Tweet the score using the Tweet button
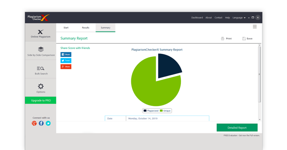 pyautogui.click(x=66, y=60)
